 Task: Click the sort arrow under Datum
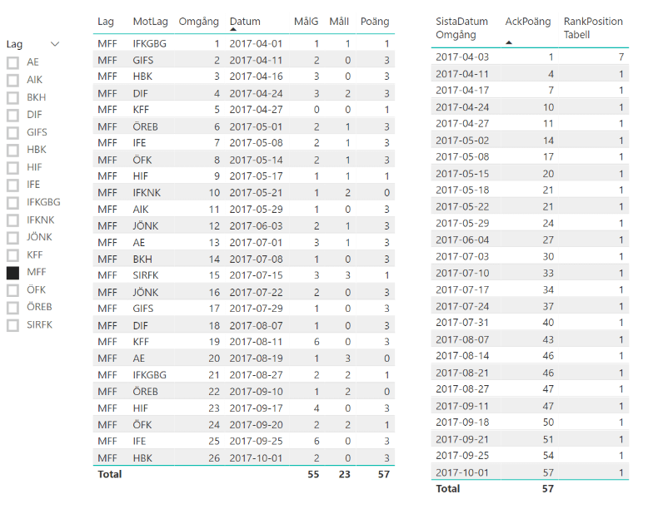pyautogui.click(x=233, y=29)
